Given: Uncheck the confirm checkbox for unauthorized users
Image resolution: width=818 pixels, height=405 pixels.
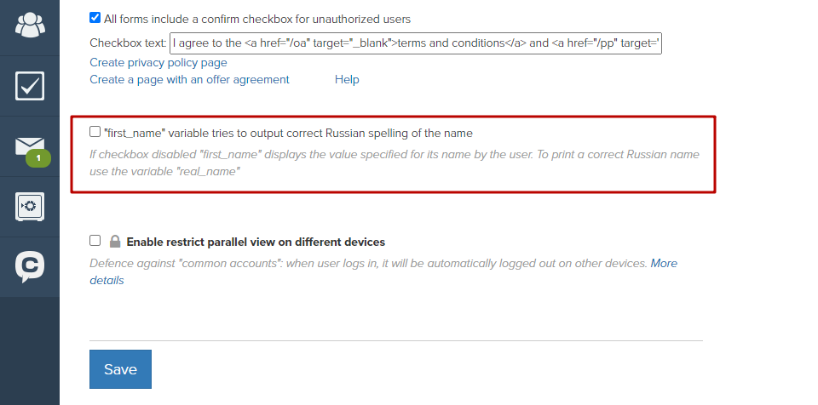Looking at the screenshot, I should [x=95, y=18].
